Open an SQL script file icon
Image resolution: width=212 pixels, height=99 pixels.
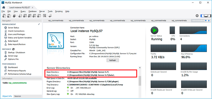point(9,16)
